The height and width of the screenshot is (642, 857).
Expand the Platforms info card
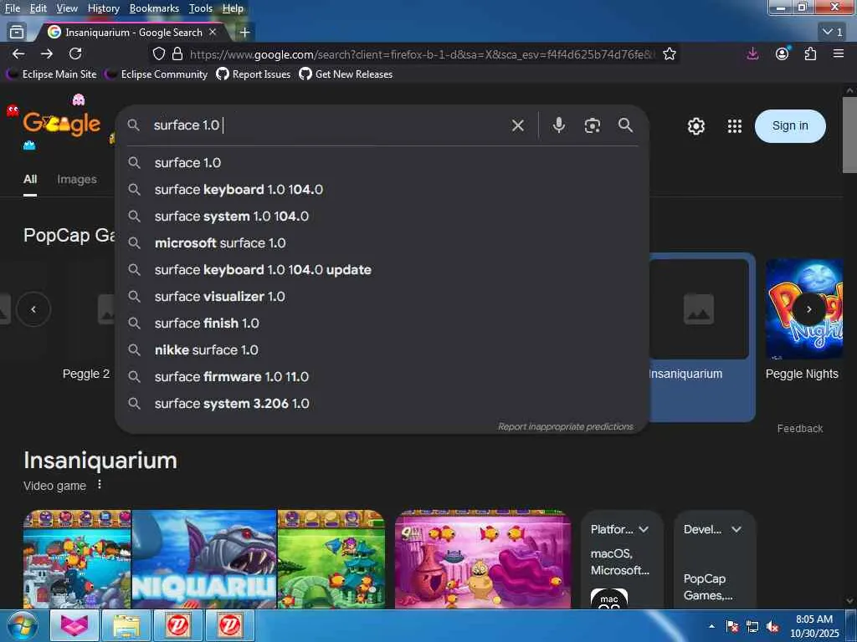[644, 529]
